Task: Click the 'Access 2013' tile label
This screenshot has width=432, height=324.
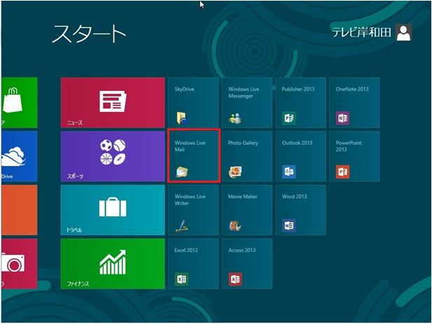Action: [x=242, y=251]
